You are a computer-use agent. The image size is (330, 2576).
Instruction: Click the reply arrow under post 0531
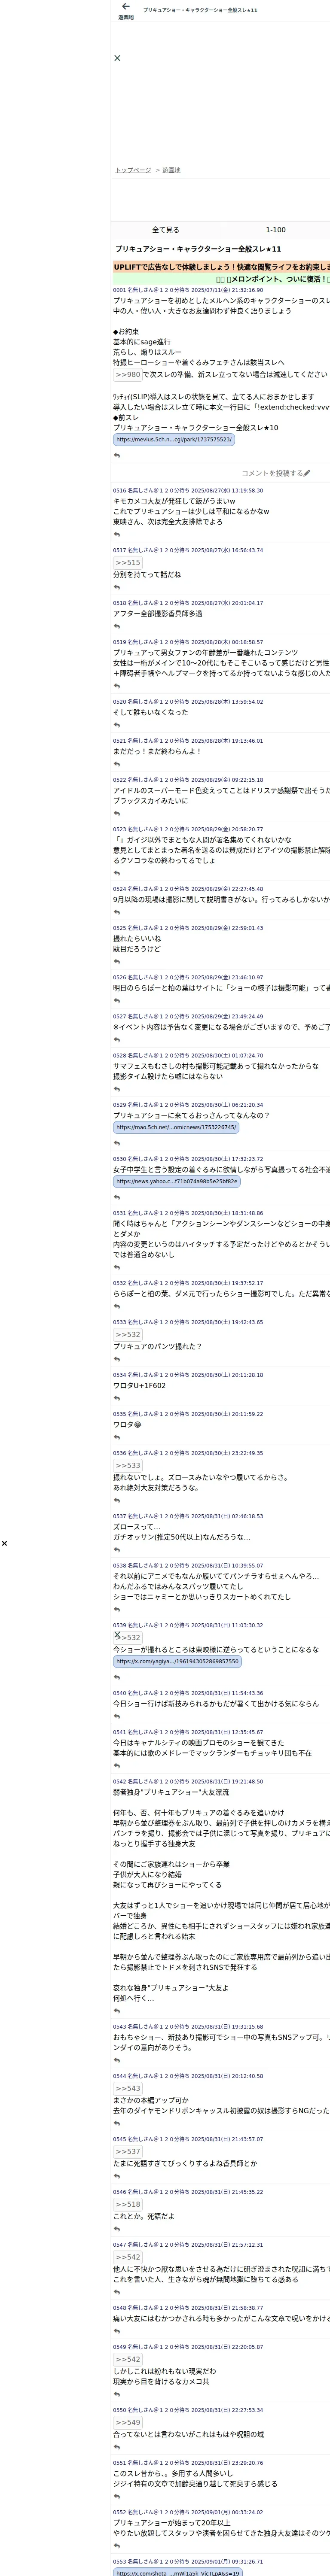pyautogui.click(x=117, y=1268)
